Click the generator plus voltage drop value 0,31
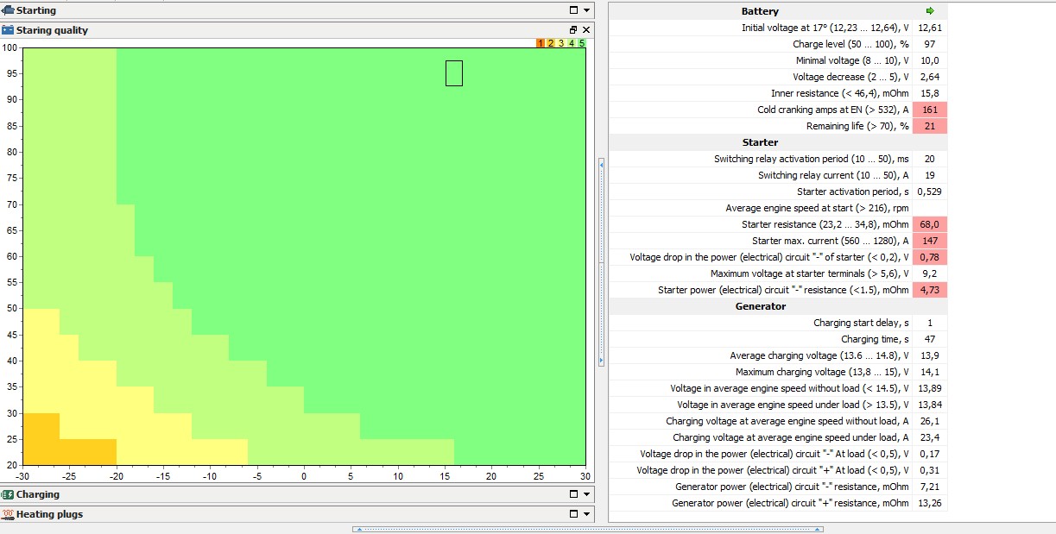Image resolution: width=1056 pixels, height=534 pixels. [x=930, y=470]
